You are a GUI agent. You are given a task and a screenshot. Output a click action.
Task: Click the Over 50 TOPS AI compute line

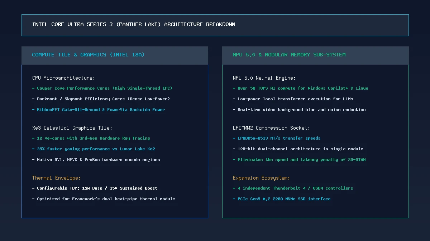pos(301,88)
